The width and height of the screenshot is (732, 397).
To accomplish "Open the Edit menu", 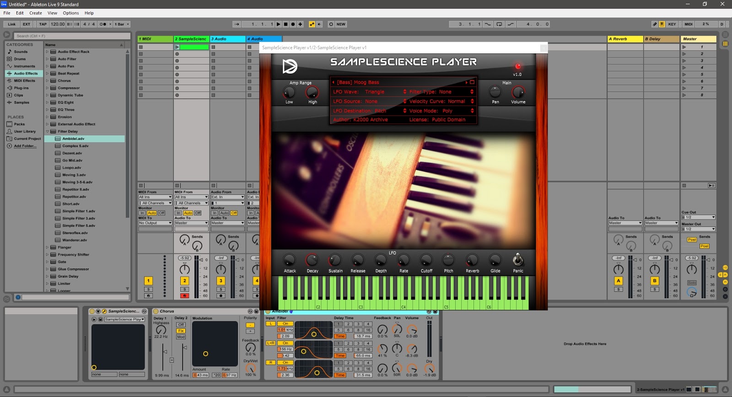I will [x=20, y=13].
